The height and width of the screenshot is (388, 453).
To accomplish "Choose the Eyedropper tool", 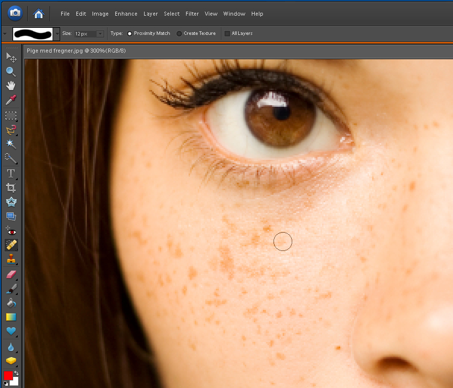I will [x=11, y=100].
